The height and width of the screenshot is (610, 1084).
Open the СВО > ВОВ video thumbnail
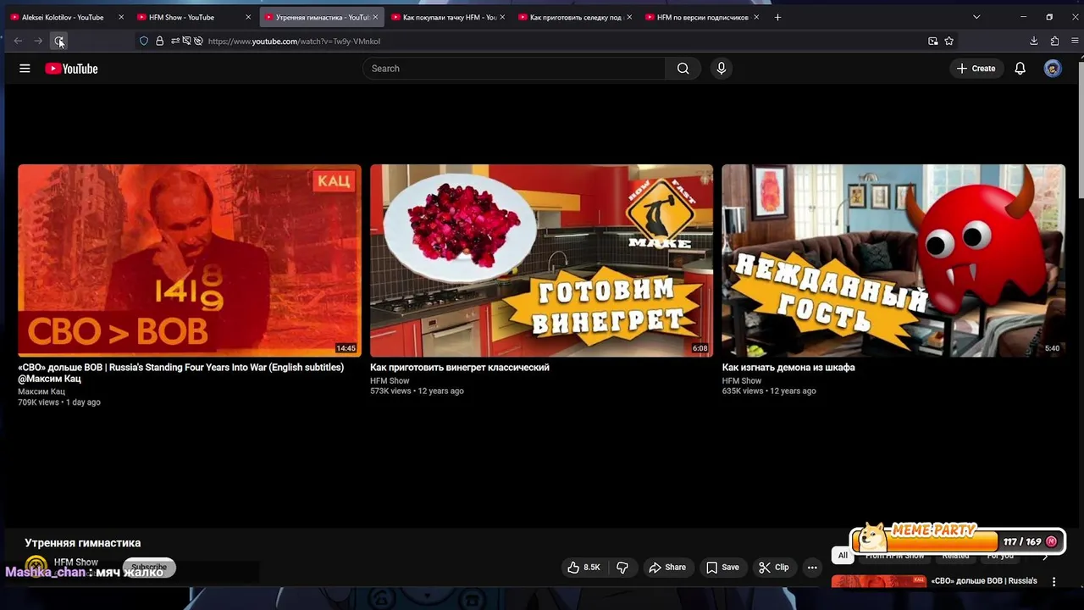click(x=190, y=260)
